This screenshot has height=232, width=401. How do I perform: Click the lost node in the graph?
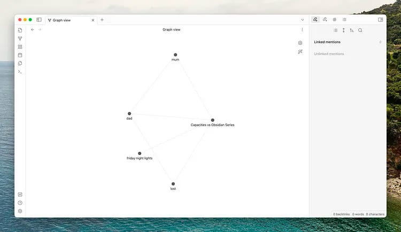tap(173, 184)
